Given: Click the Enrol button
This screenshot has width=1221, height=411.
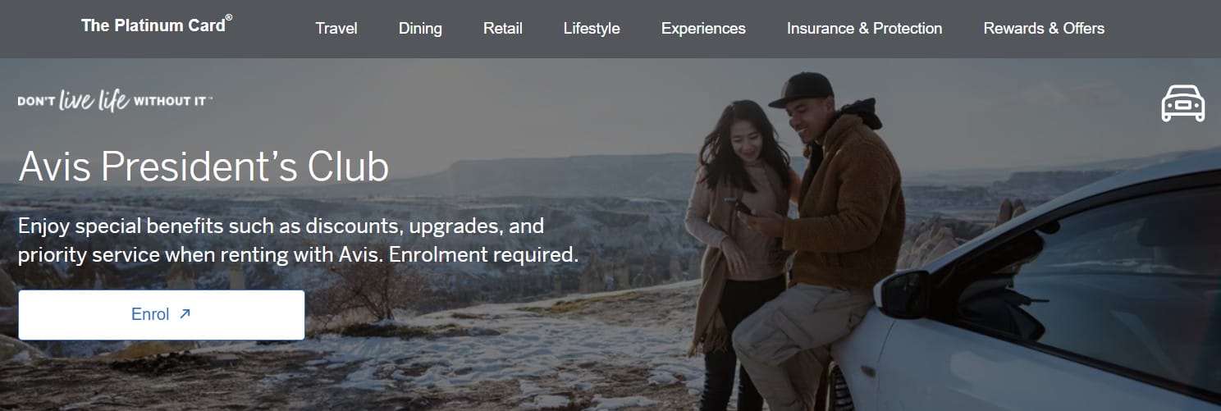Looking at the screenshot, I should pos(162,314).
